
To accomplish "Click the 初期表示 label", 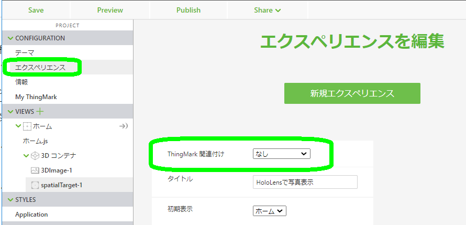I will pyautogui.click(x=180, y=209).
